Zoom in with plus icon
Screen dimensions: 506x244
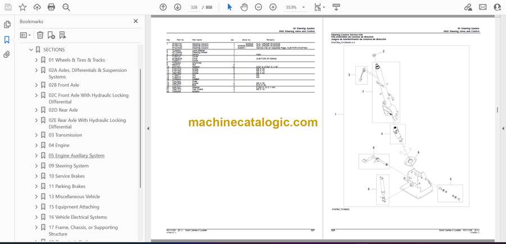pyautogui.click(x=273, y=7)
